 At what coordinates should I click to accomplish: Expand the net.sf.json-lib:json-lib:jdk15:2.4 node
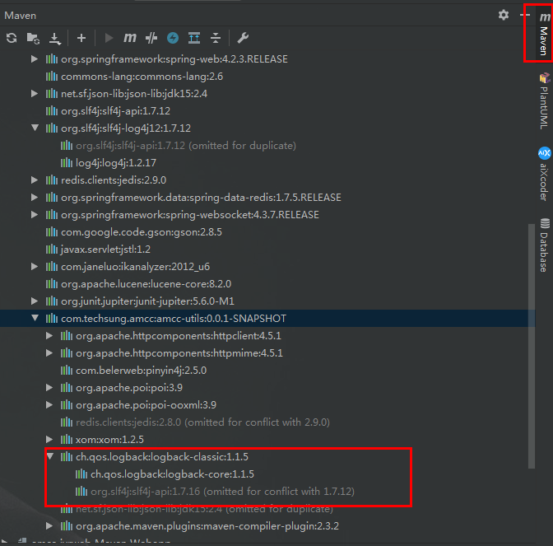pos(35,94)
